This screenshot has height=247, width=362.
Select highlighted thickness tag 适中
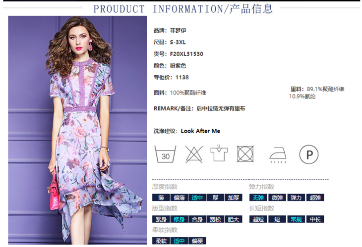[197, 198]
